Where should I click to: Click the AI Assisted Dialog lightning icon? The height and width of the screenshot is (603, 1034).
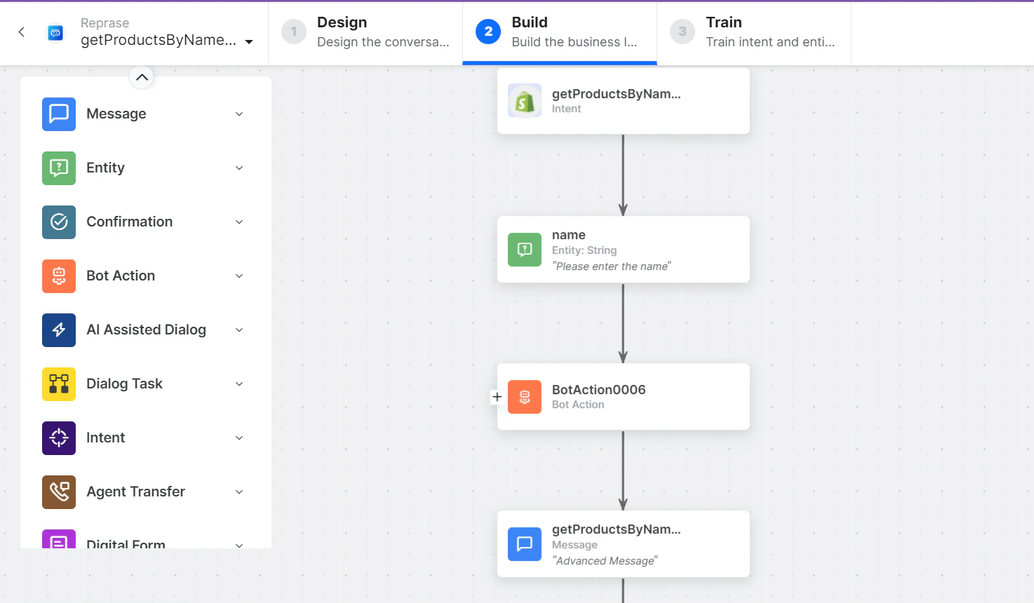tap(59, 330)
